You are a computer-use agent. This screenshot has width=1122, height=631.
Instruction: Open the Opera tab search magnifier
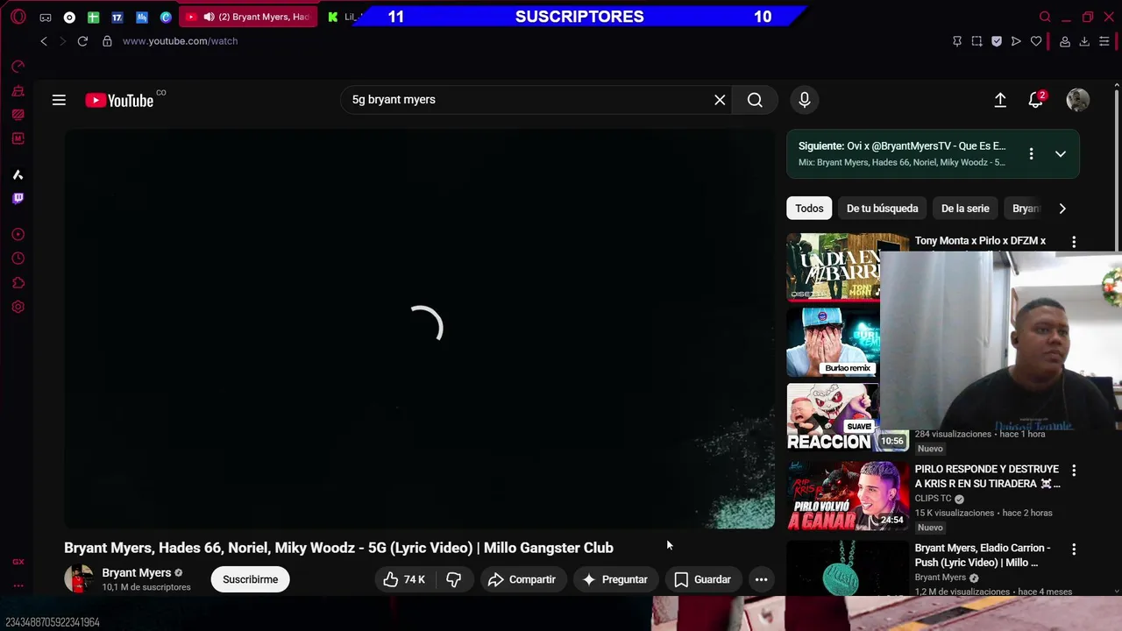(x=1045, y=17)
